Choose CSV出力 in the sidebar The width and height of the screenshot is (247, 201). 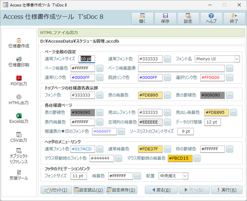[19, 137]
